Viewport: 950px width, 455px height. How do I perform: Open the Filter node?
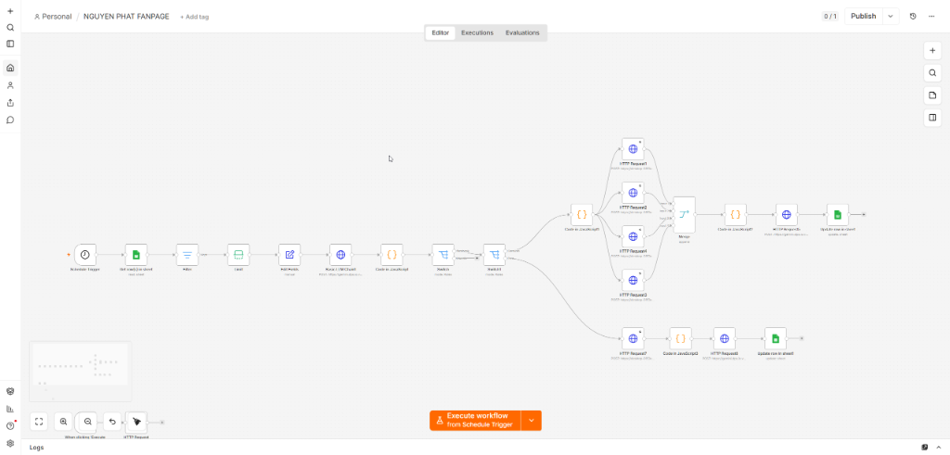point(187,255)
